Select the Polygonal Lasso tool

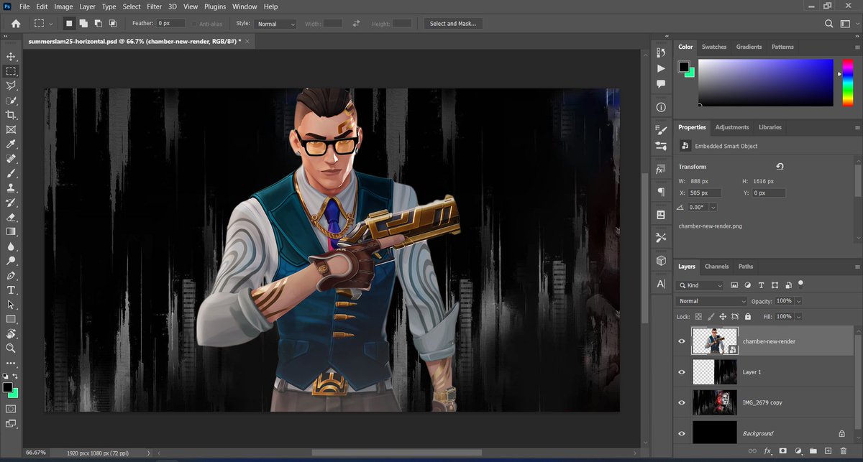click(11, 86)
